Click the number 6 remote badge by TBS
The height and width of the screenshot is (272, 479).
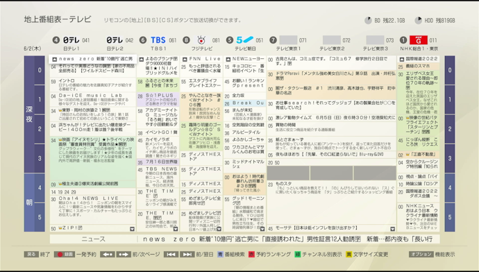[x=143, y=40]
